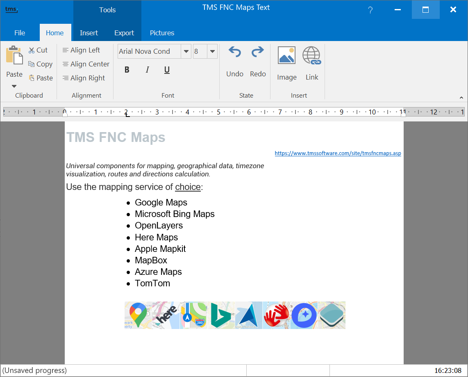Apply center alignment with Align Center
This screenshot has width=468, height=377.
tap(85, 64)
